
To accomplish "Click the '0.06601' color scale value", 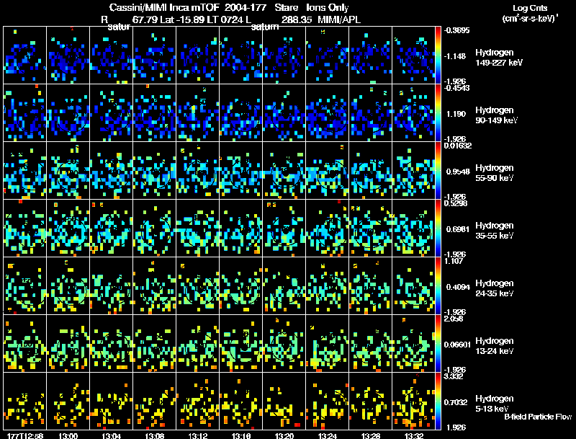I will tap(457, 345).
